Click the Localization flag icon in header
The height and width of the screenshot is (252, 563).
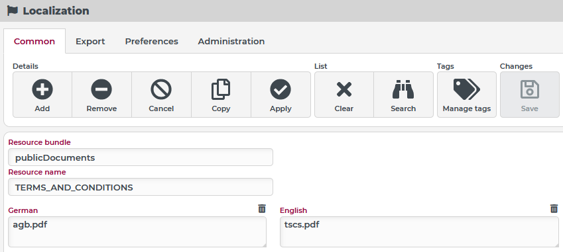13,11
